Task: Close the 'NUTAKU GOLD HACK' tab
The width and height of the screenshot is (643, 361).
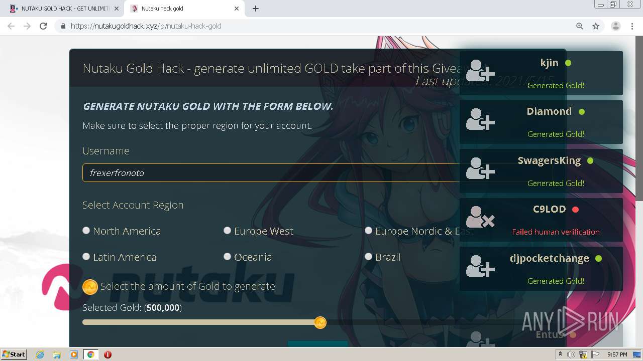Action: tap(117, 9)
